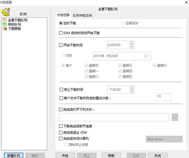Select the 仅在 radio button
Viewport: 189px width, 158px height.
(63, 55)
